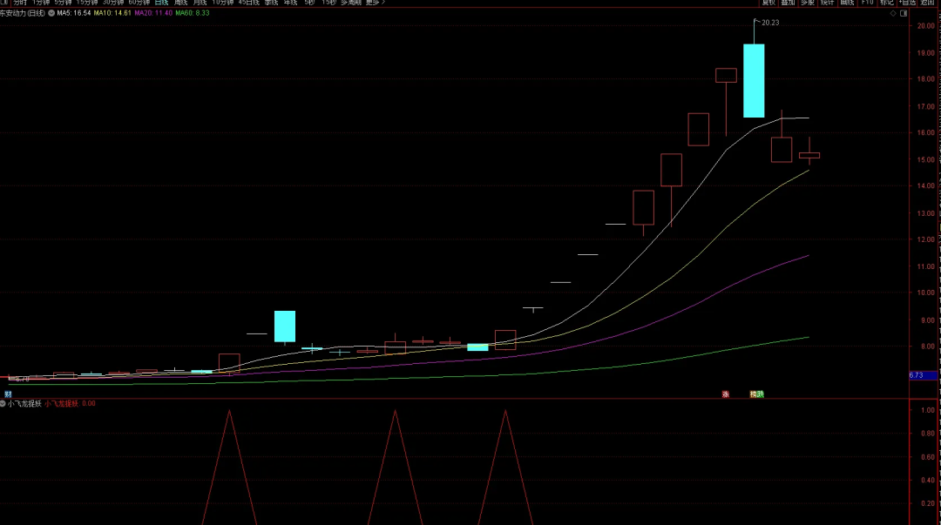Click the 东安动力(日线) title
941x525 pixels.
(22, 13)
